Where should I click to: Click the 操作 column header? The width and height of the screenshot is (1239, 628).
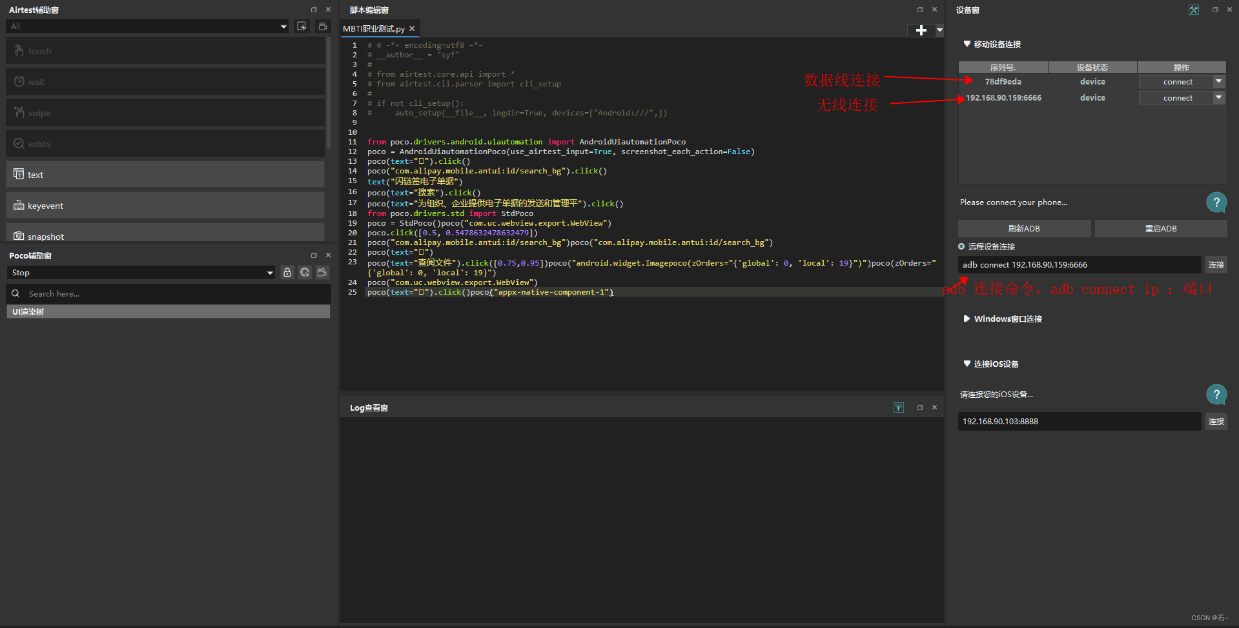1182,67
